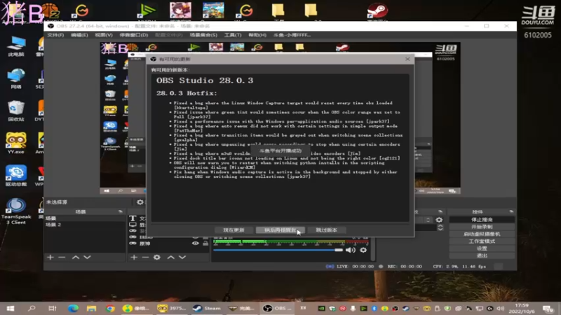Open Edge from taskbar
Screen dimensions: 561x315
[x=74, y=308]
